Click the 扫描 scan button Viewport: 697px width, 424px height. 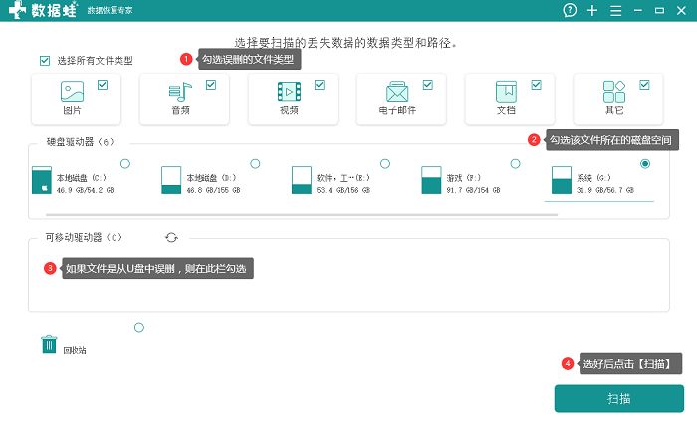[x=618, y=399]
